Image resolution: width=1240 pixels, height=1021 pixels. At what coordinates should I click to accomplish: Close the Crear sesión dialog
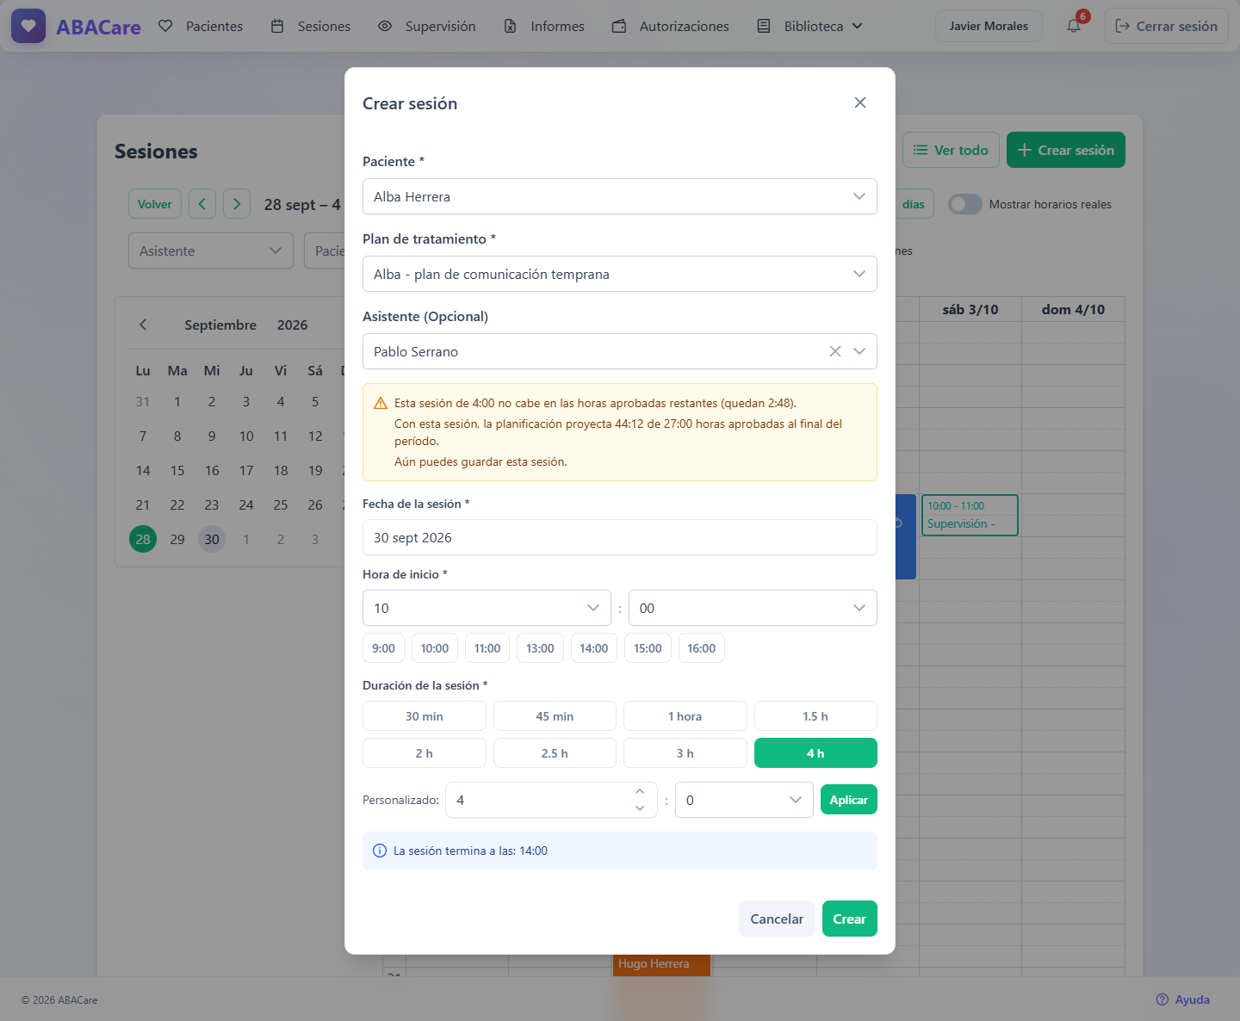[859, 102]
